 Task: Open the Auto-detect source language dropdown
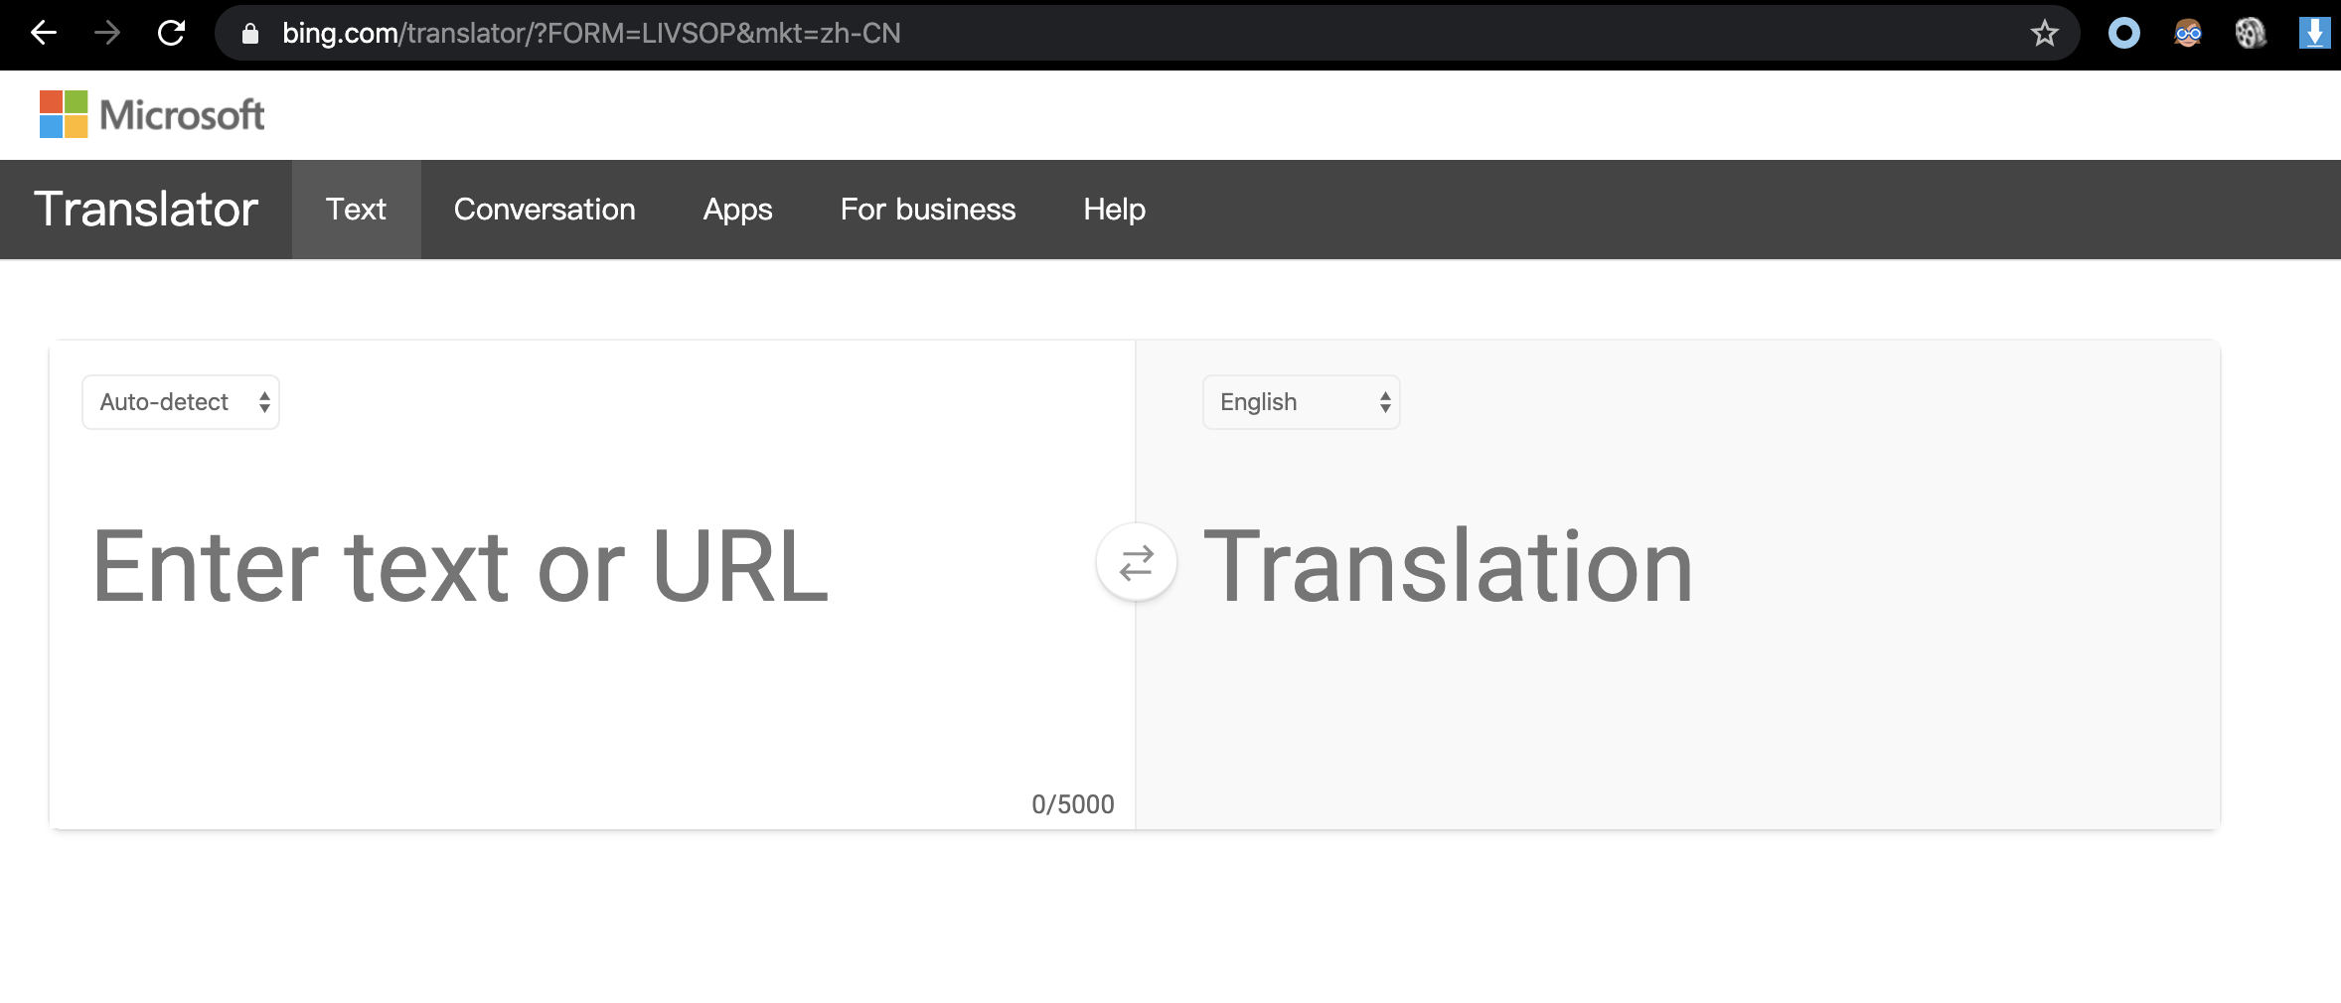coord(181,402)
